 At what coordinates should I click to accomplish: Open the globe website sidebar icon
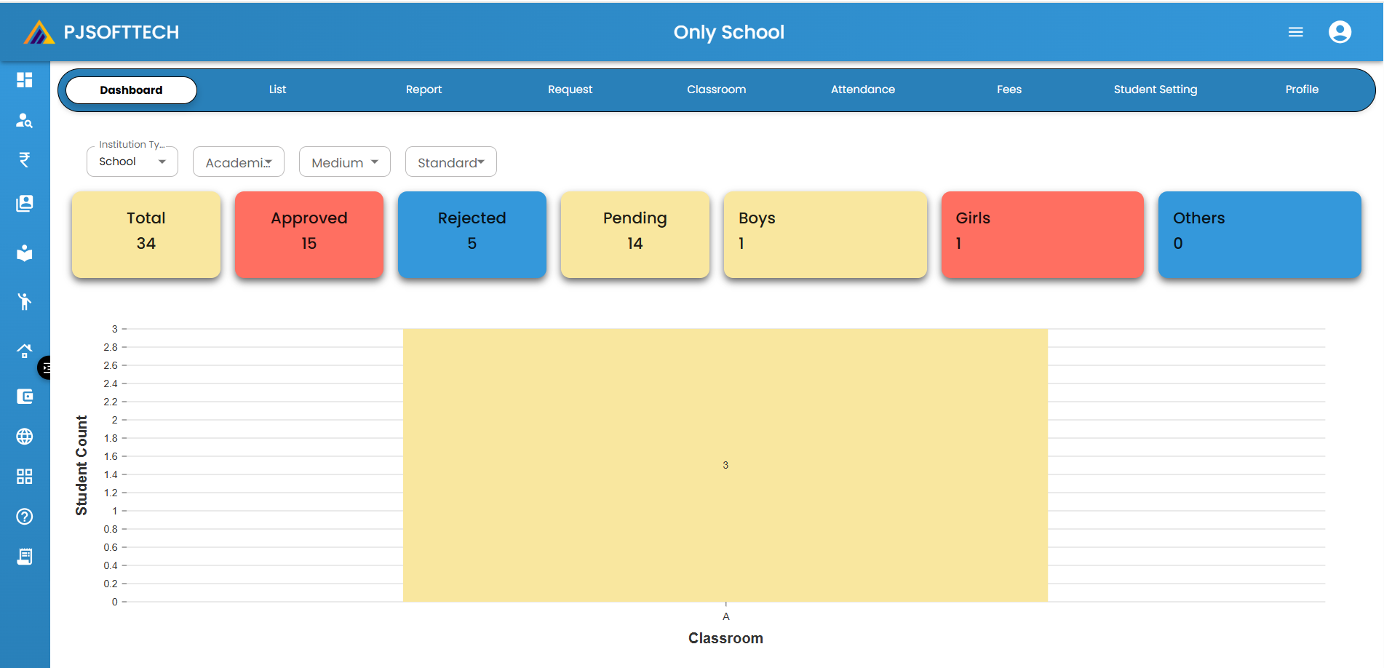point(25,437)
